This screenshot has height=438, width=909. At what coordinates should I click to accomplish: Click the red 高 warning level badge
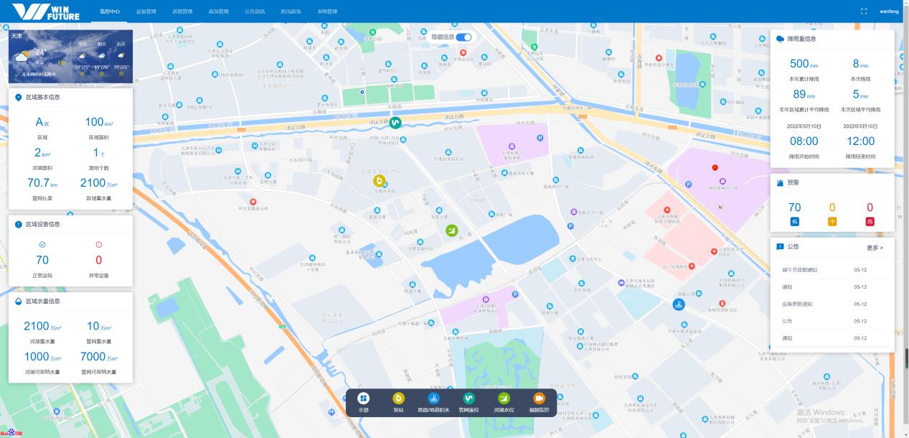tap(870, 222)
